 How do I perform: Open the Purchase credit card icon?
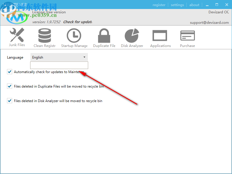(188, 35)
